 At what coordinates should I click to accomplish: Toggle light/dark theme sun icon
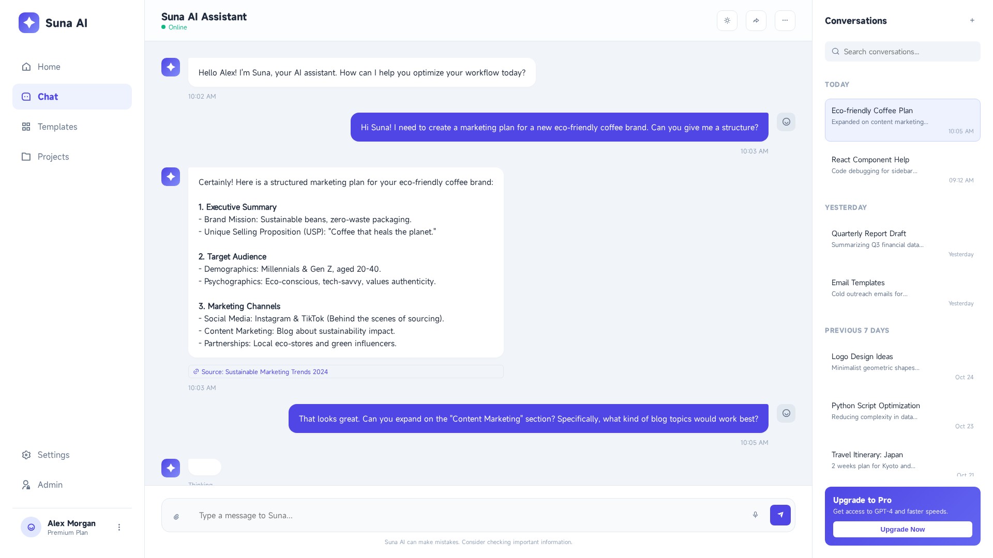[x=727, y=21]
